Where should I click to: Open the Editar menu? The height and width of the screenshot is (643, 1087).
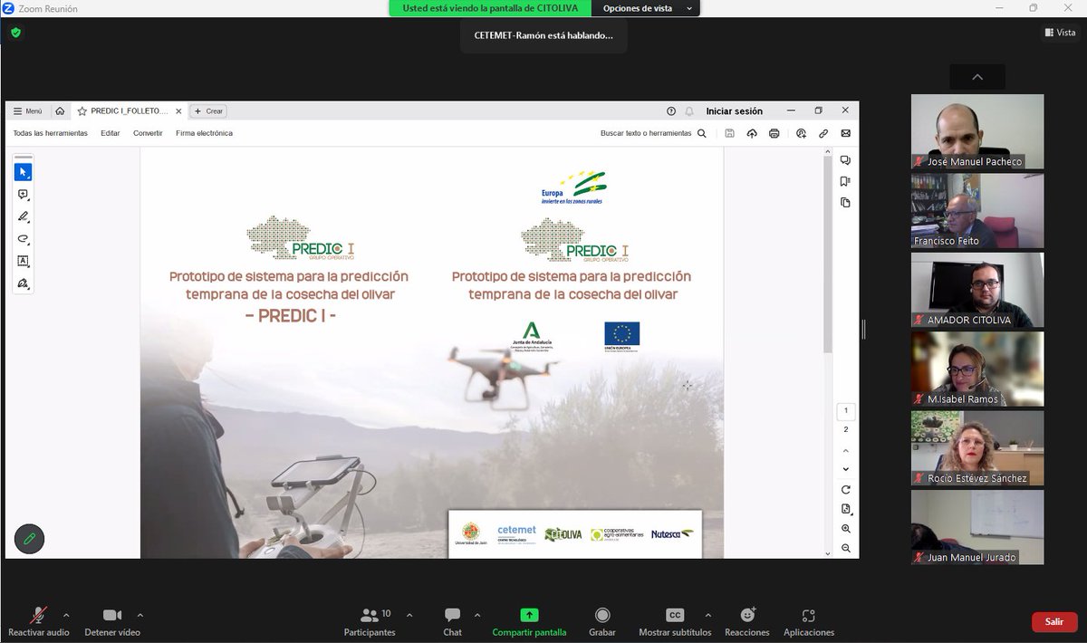[x=111, y=133]
